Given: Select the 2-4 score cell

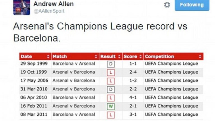Looking at the screenshot, I should coord(132,72).
